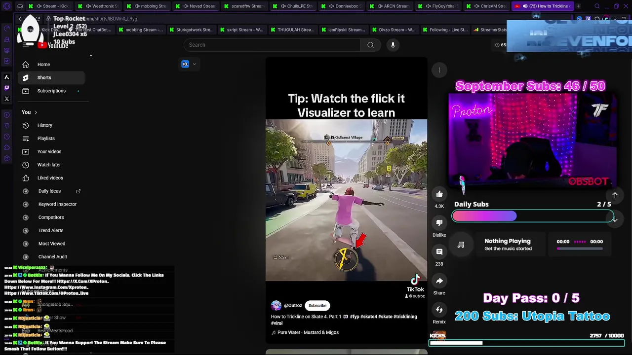The height and width of the screenshot is (355, 632).
Task: Click the #skate4 hashtag
Action: 369,317
